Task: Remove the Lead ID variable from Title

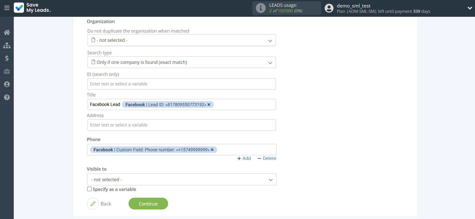Action: pos(209,104)
